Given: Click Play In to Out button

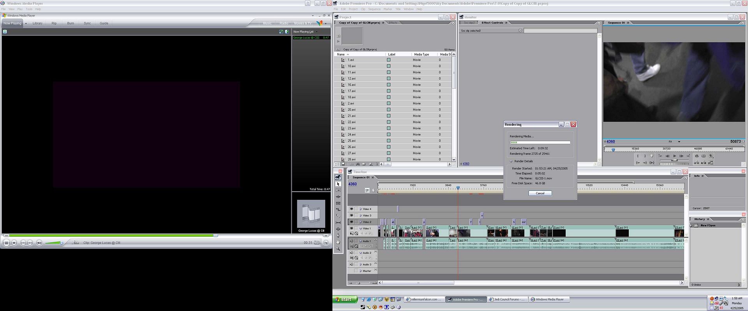Looking at the screenshot, I should click(x=652, y=162).
